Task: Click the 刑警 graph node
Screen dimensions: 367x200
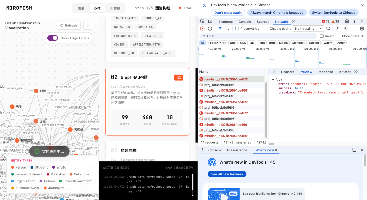Action: coord(36,91)
